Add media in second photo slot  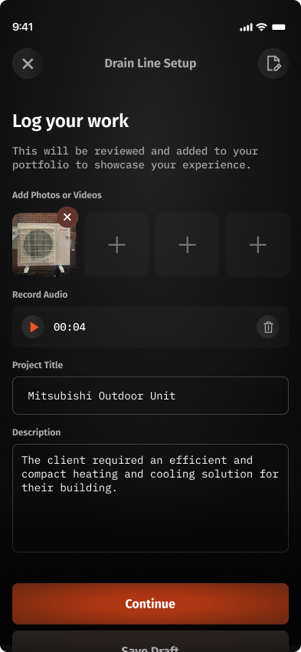[x=116, y=245]
